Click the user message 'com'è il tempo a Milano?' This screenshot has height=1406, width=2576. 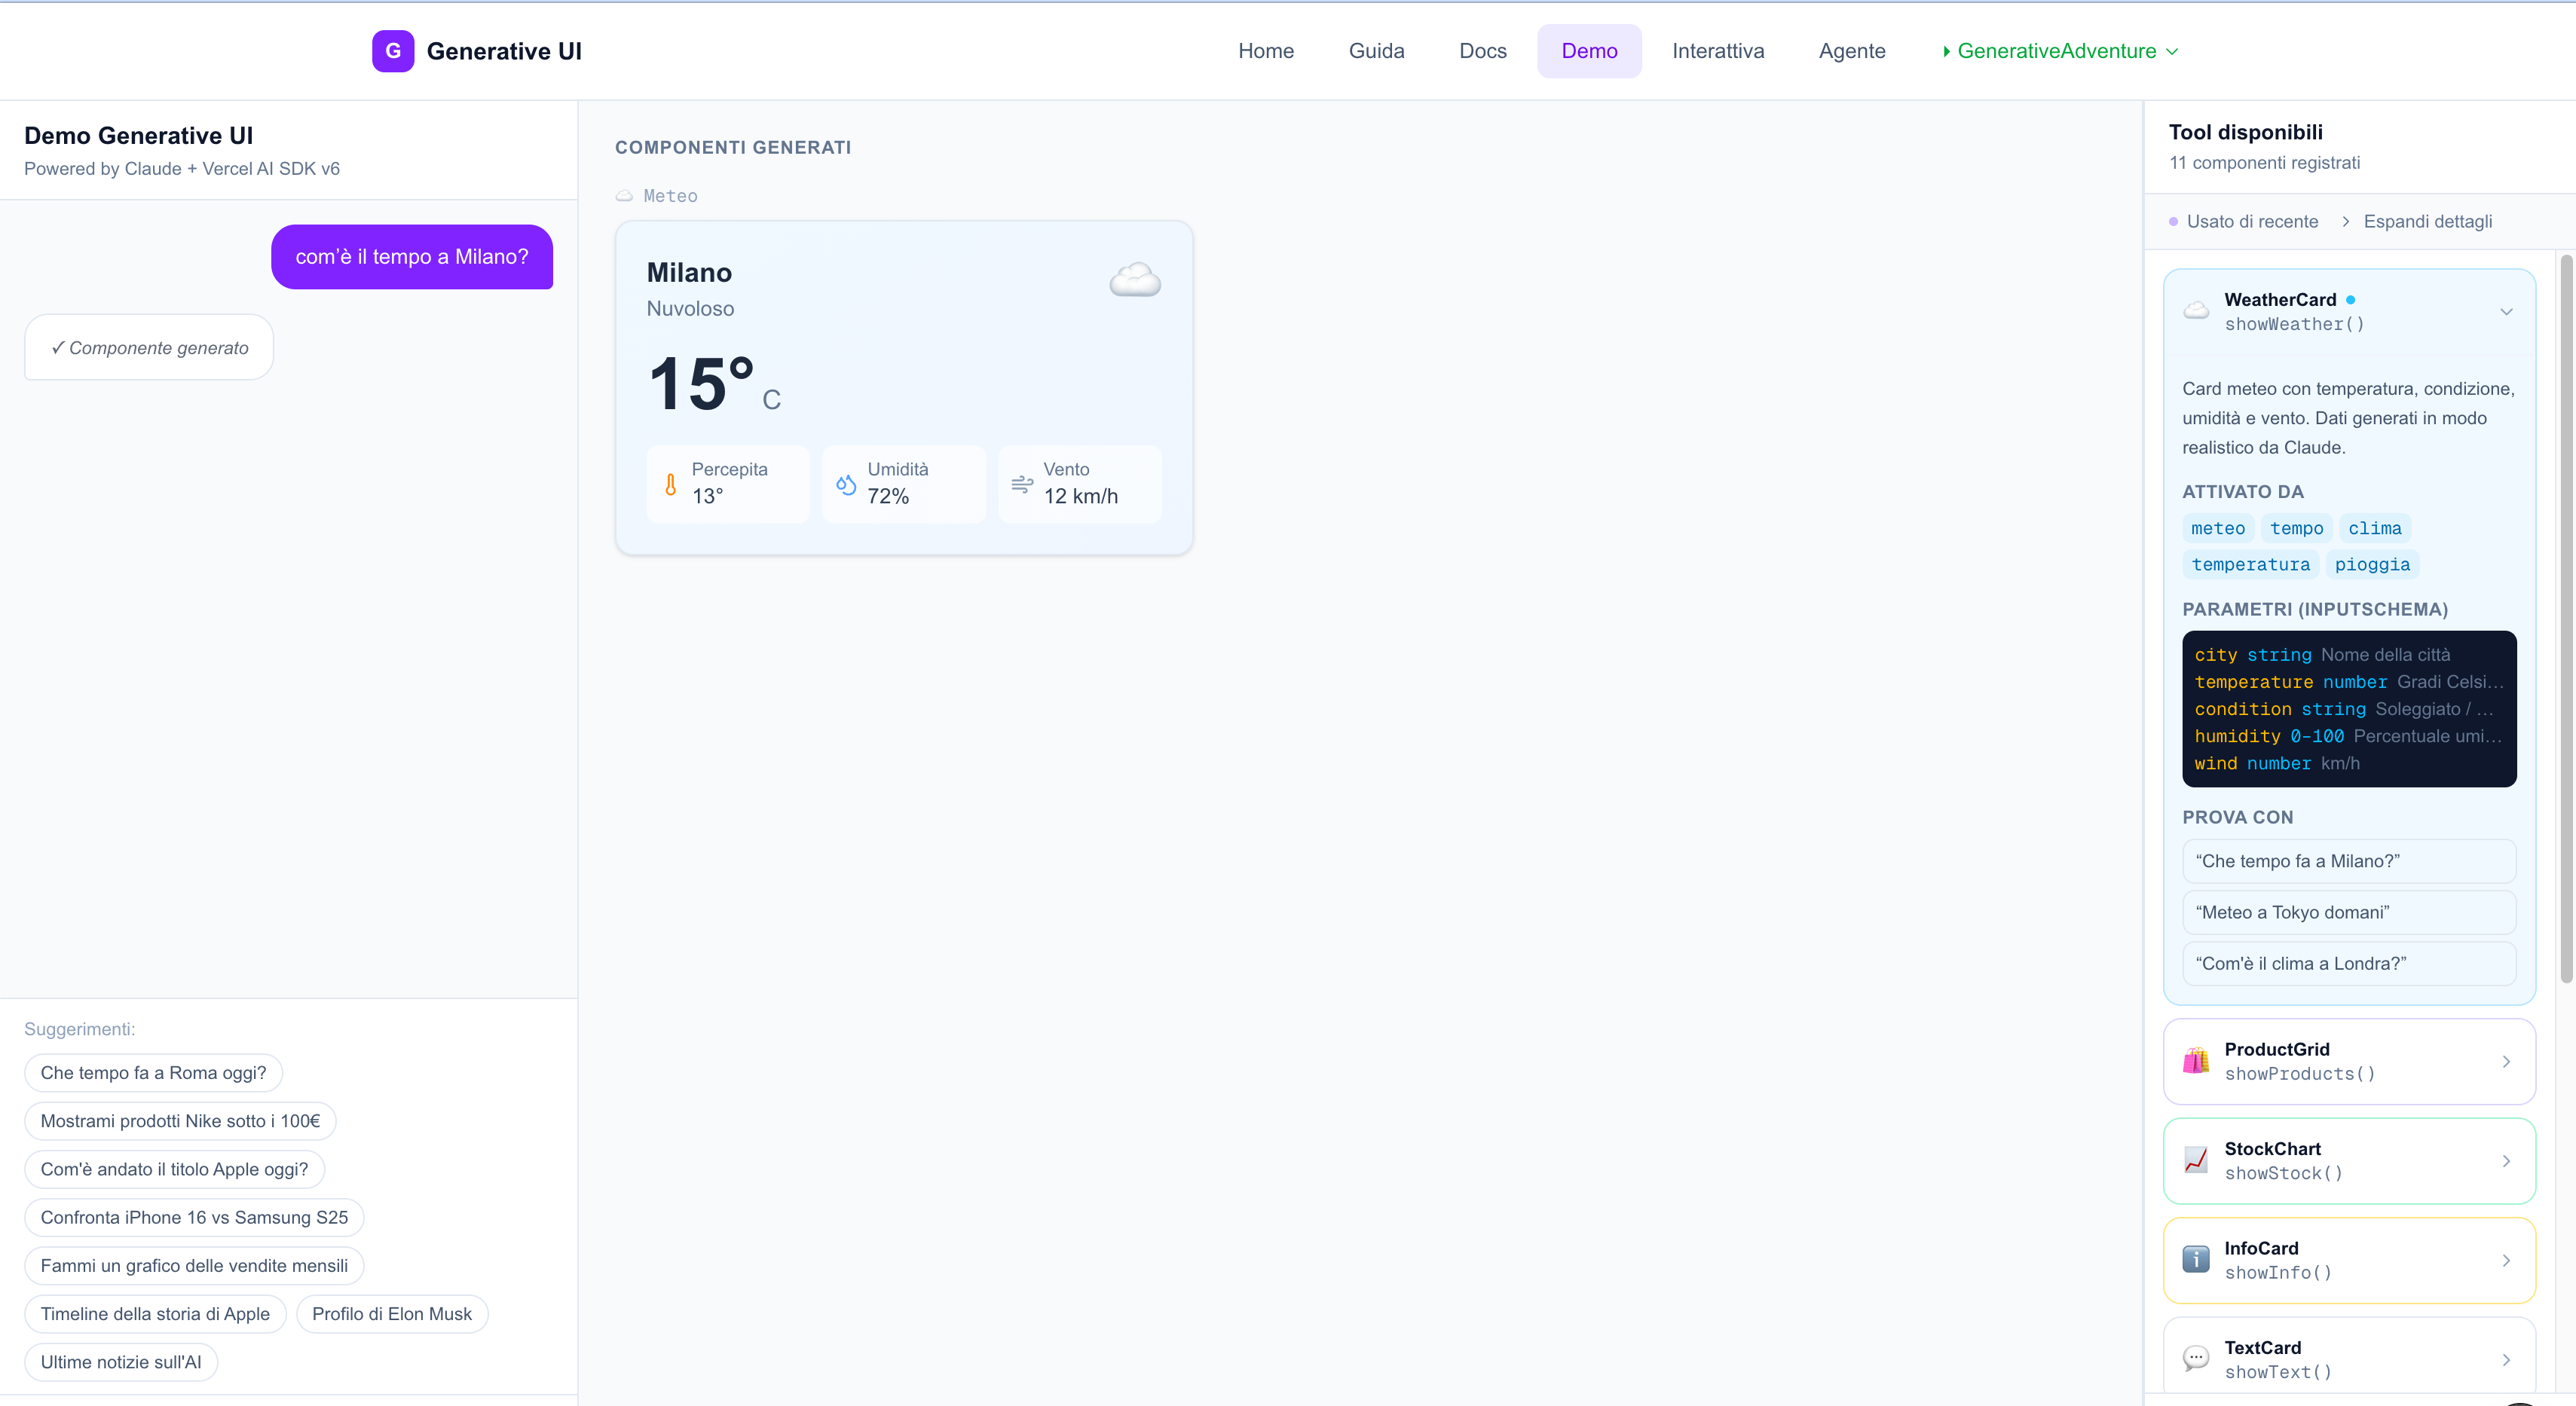(x=411, y=256)
